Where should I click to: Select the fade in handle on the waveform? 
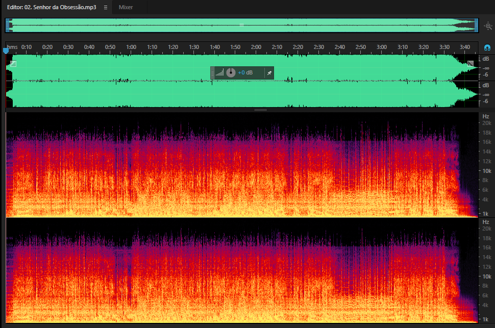click(13, 64)
